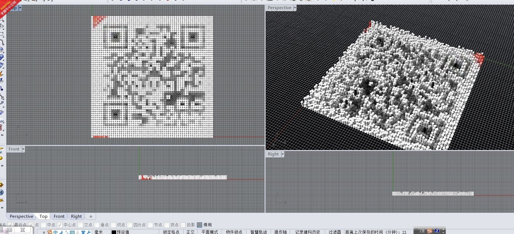Click the blue help question mark icon
Image resolution: width=514 pixels, height=234 pixels.
click(x=437, y=231)
